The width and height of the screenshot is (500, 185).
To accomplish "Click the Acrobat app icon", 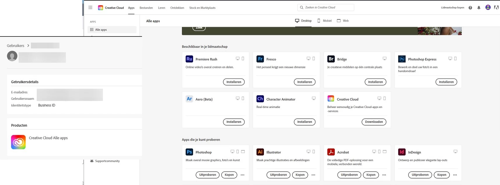I will pyautogui.click(x=331, y=152).
